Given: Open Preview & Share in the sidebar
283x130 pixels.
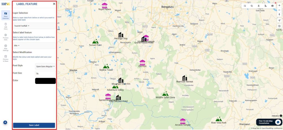Looking at the screenshot, I should coord(6,59).
